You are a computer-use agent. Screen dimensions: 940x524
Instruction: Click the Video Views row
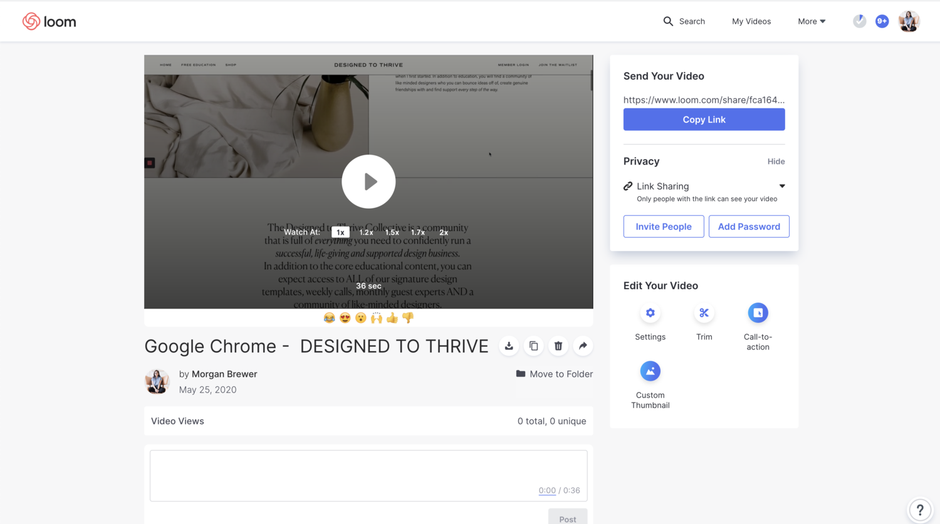368,421
